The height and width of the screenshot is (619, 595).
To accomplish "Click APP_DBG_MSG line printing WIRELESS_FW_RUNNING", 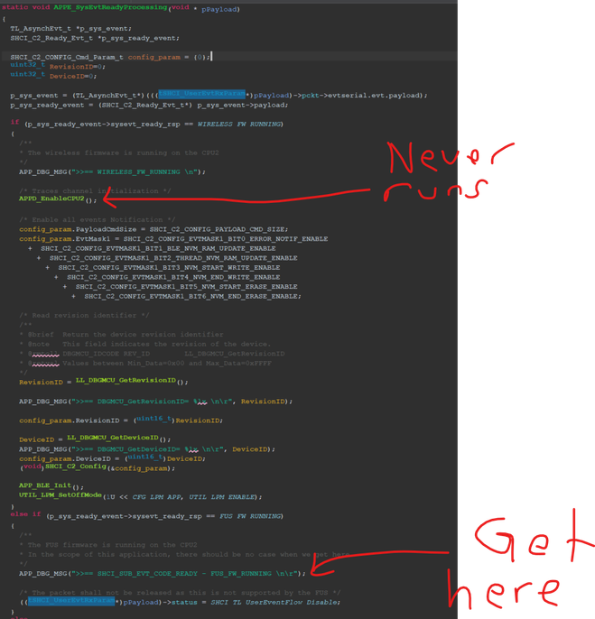I will click(112, 171).
